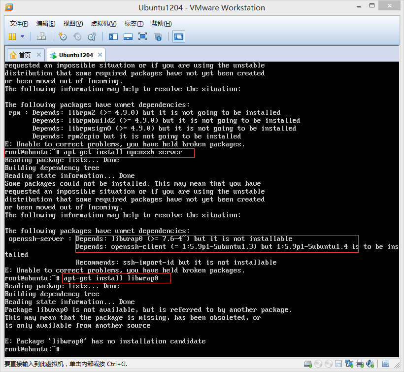
Task: Click 'Recommends: ssh-import-id' line
Action: 176,263
